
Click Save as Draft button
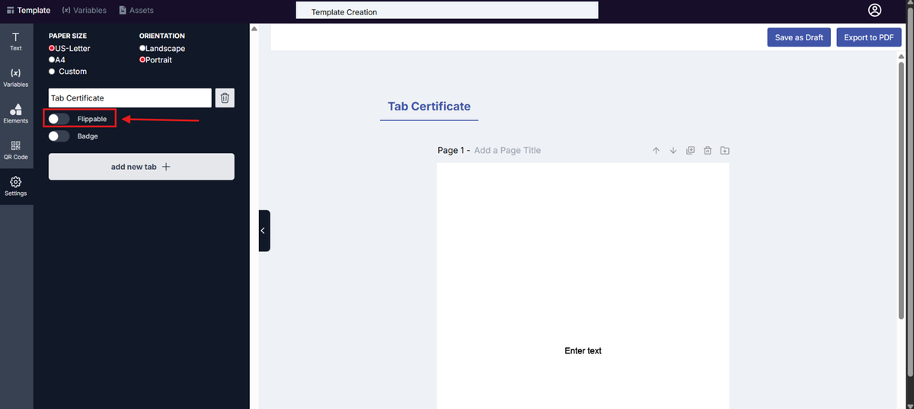tap(799, 37)
